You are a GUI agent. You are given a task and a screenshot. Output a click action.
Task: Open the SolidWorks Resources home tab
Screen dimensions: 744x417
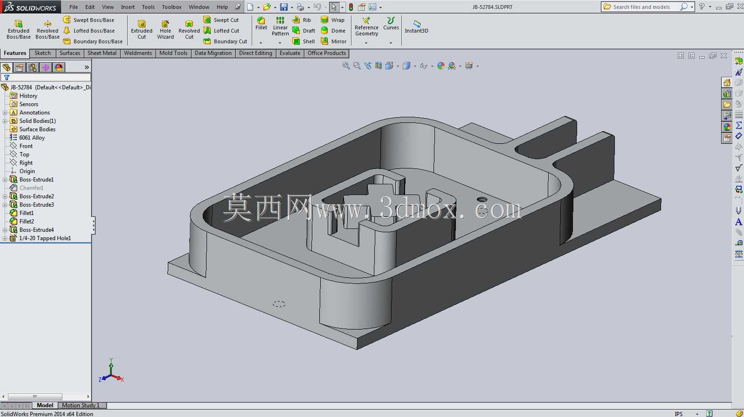727,82
